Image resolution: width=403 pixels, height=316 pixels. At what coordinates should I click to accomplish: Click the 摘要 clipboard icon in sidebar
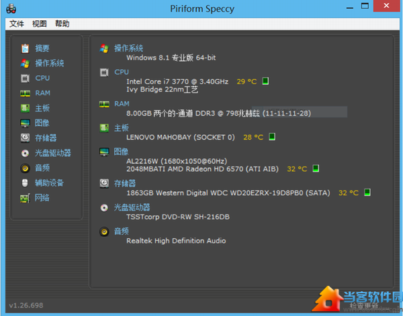tap(26, 48)
